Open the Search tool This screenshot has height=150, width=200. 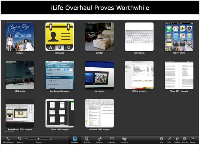coord(20,140)
